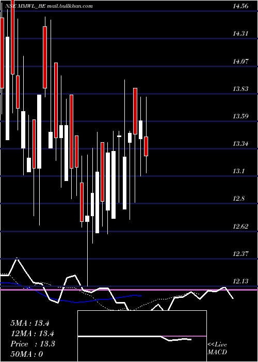Viewport: 258px width, 362px height.
Task: Click the 13.34 price axis label
Action: (x=240, y=144)
